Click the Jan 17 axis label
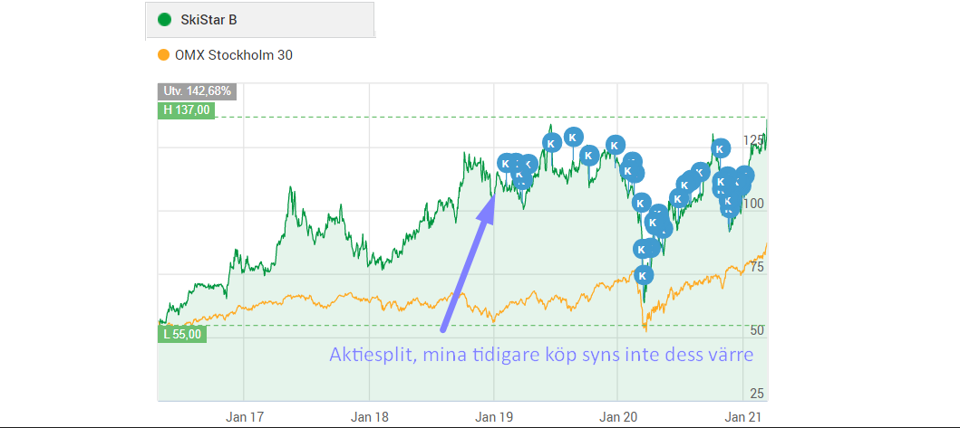This screenshot has height=428, width=960. (x=244, y=417)
